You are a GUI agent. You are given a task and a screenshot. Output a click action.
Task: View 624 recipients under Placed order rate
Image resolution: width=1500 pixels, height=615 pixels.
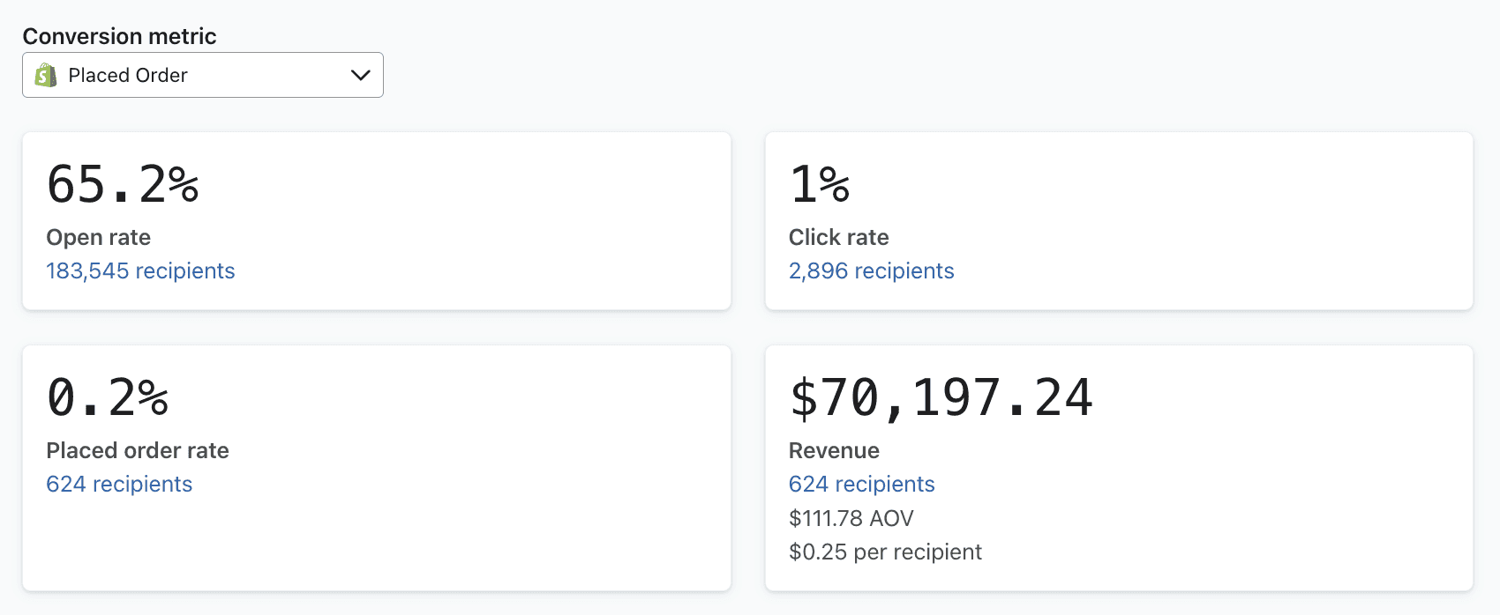(119, 484)
